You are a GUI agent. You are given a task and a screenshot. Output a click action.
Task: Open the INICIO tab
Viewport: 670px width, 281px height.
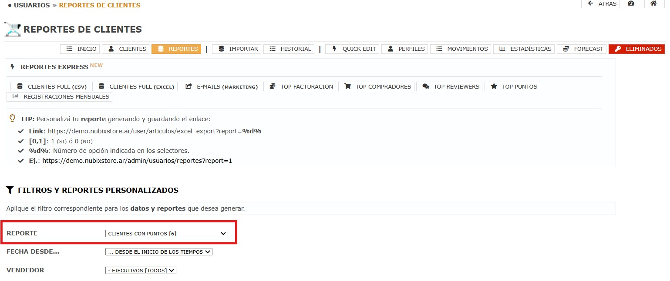click(x=80, y=49)
